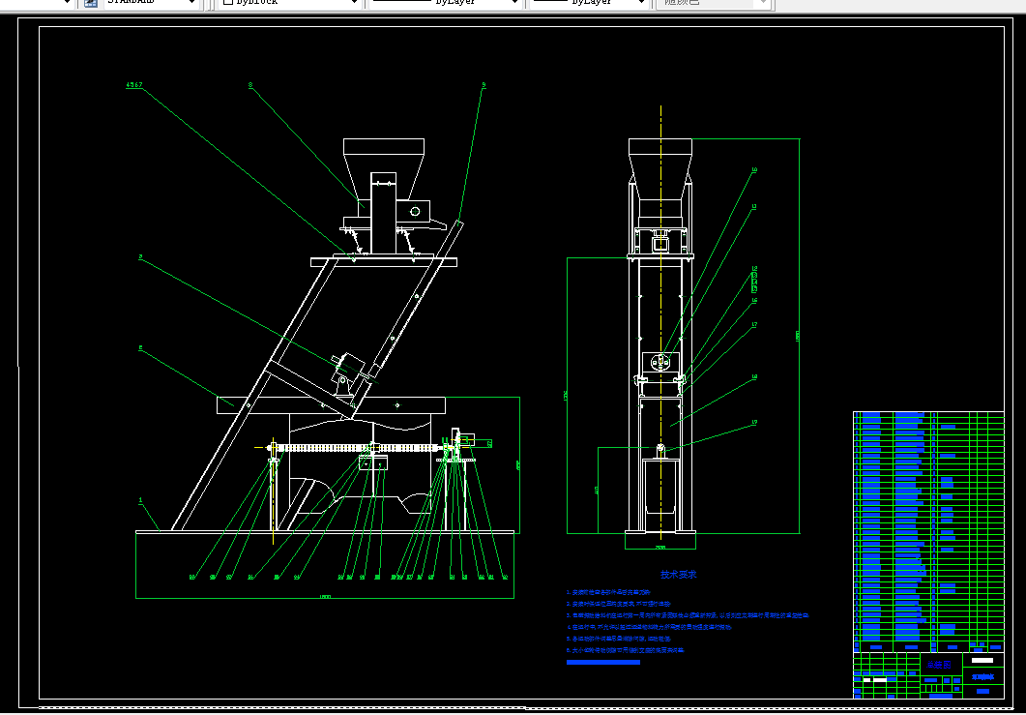The width and height of the screenshot is (1026, 715).
Task: Open the STANDARD text style dropdown
Action: (151, 3)
